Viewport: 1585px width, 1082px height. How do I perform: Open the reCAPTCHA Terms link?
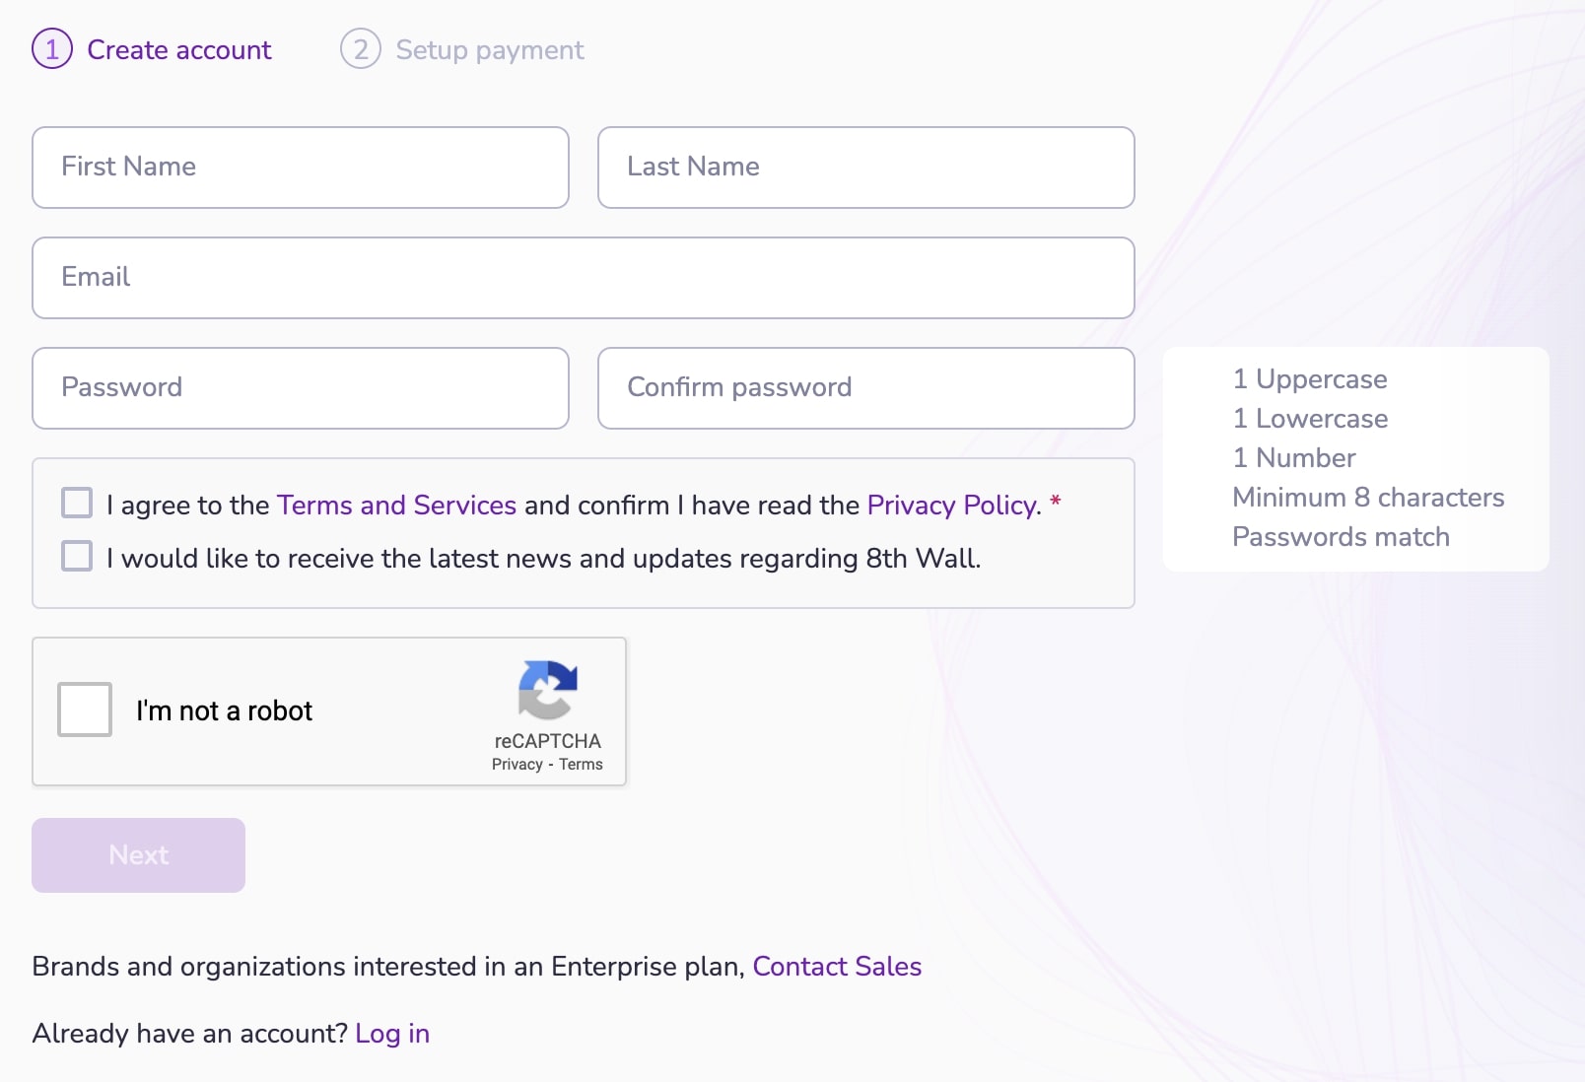coord(581,764)
